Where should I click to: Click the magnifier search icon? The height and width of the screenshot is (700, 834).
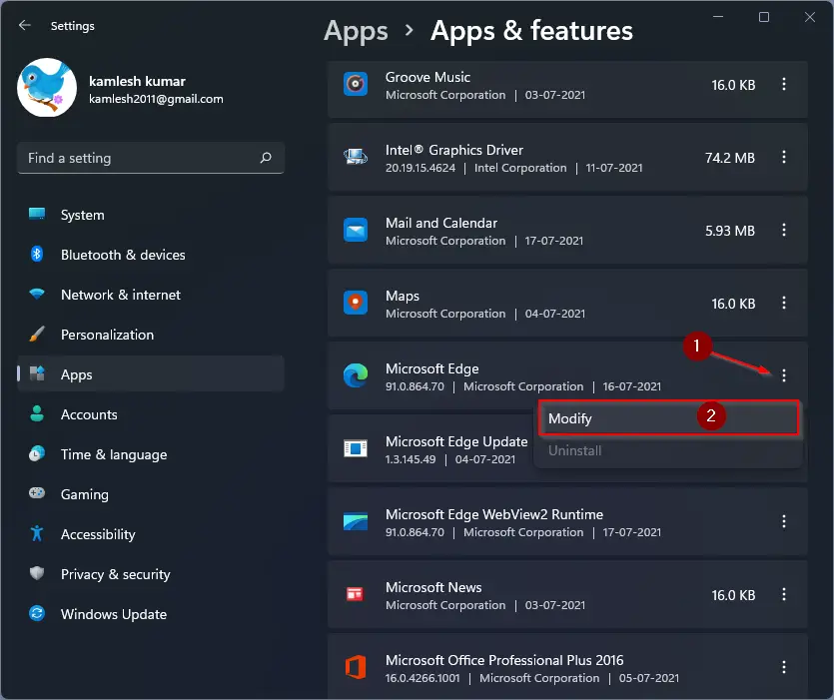(x=266, y=158)
